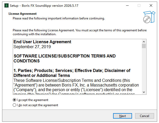Click the empty scrollbar track below thumb
This screenshot has height=123, width=159.
pos(144,69)
